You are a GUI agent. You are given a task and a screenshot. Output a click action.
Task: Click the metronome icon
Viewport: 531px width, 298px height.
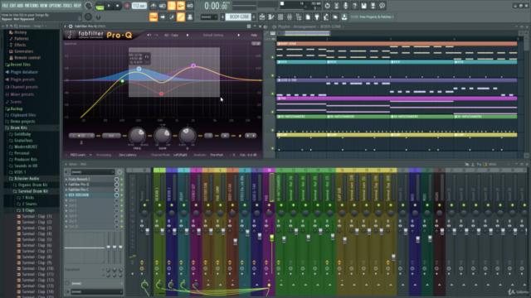coord(153,6)
